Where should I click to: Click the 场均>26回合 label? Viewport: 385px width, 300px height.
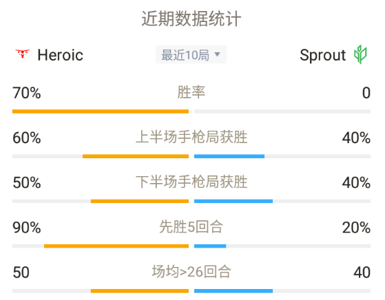191,272
